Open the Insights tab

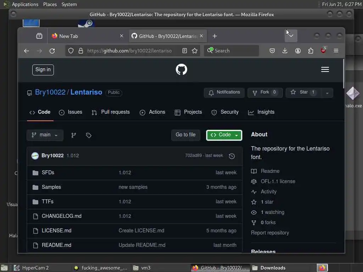coord(261,112)
